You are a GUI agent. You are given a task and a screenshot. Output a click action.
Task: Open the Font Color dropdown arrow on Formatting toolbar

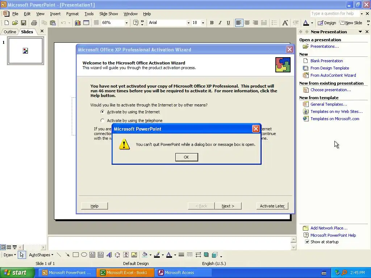click(x=312, y=23)
